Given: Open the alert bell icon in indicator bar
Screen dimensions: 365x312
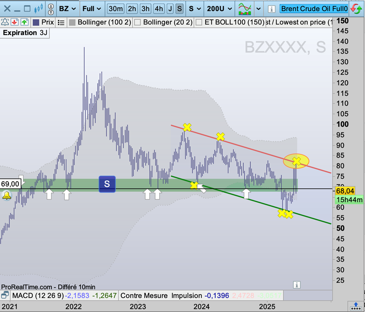Looking at the screenshot, I should (5, 22).
